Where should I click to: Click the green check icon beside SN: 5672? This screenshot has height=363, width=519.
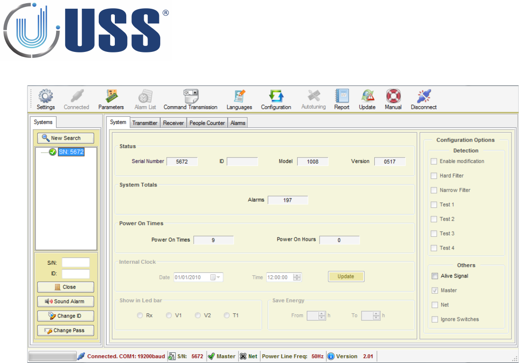point(52,152)
